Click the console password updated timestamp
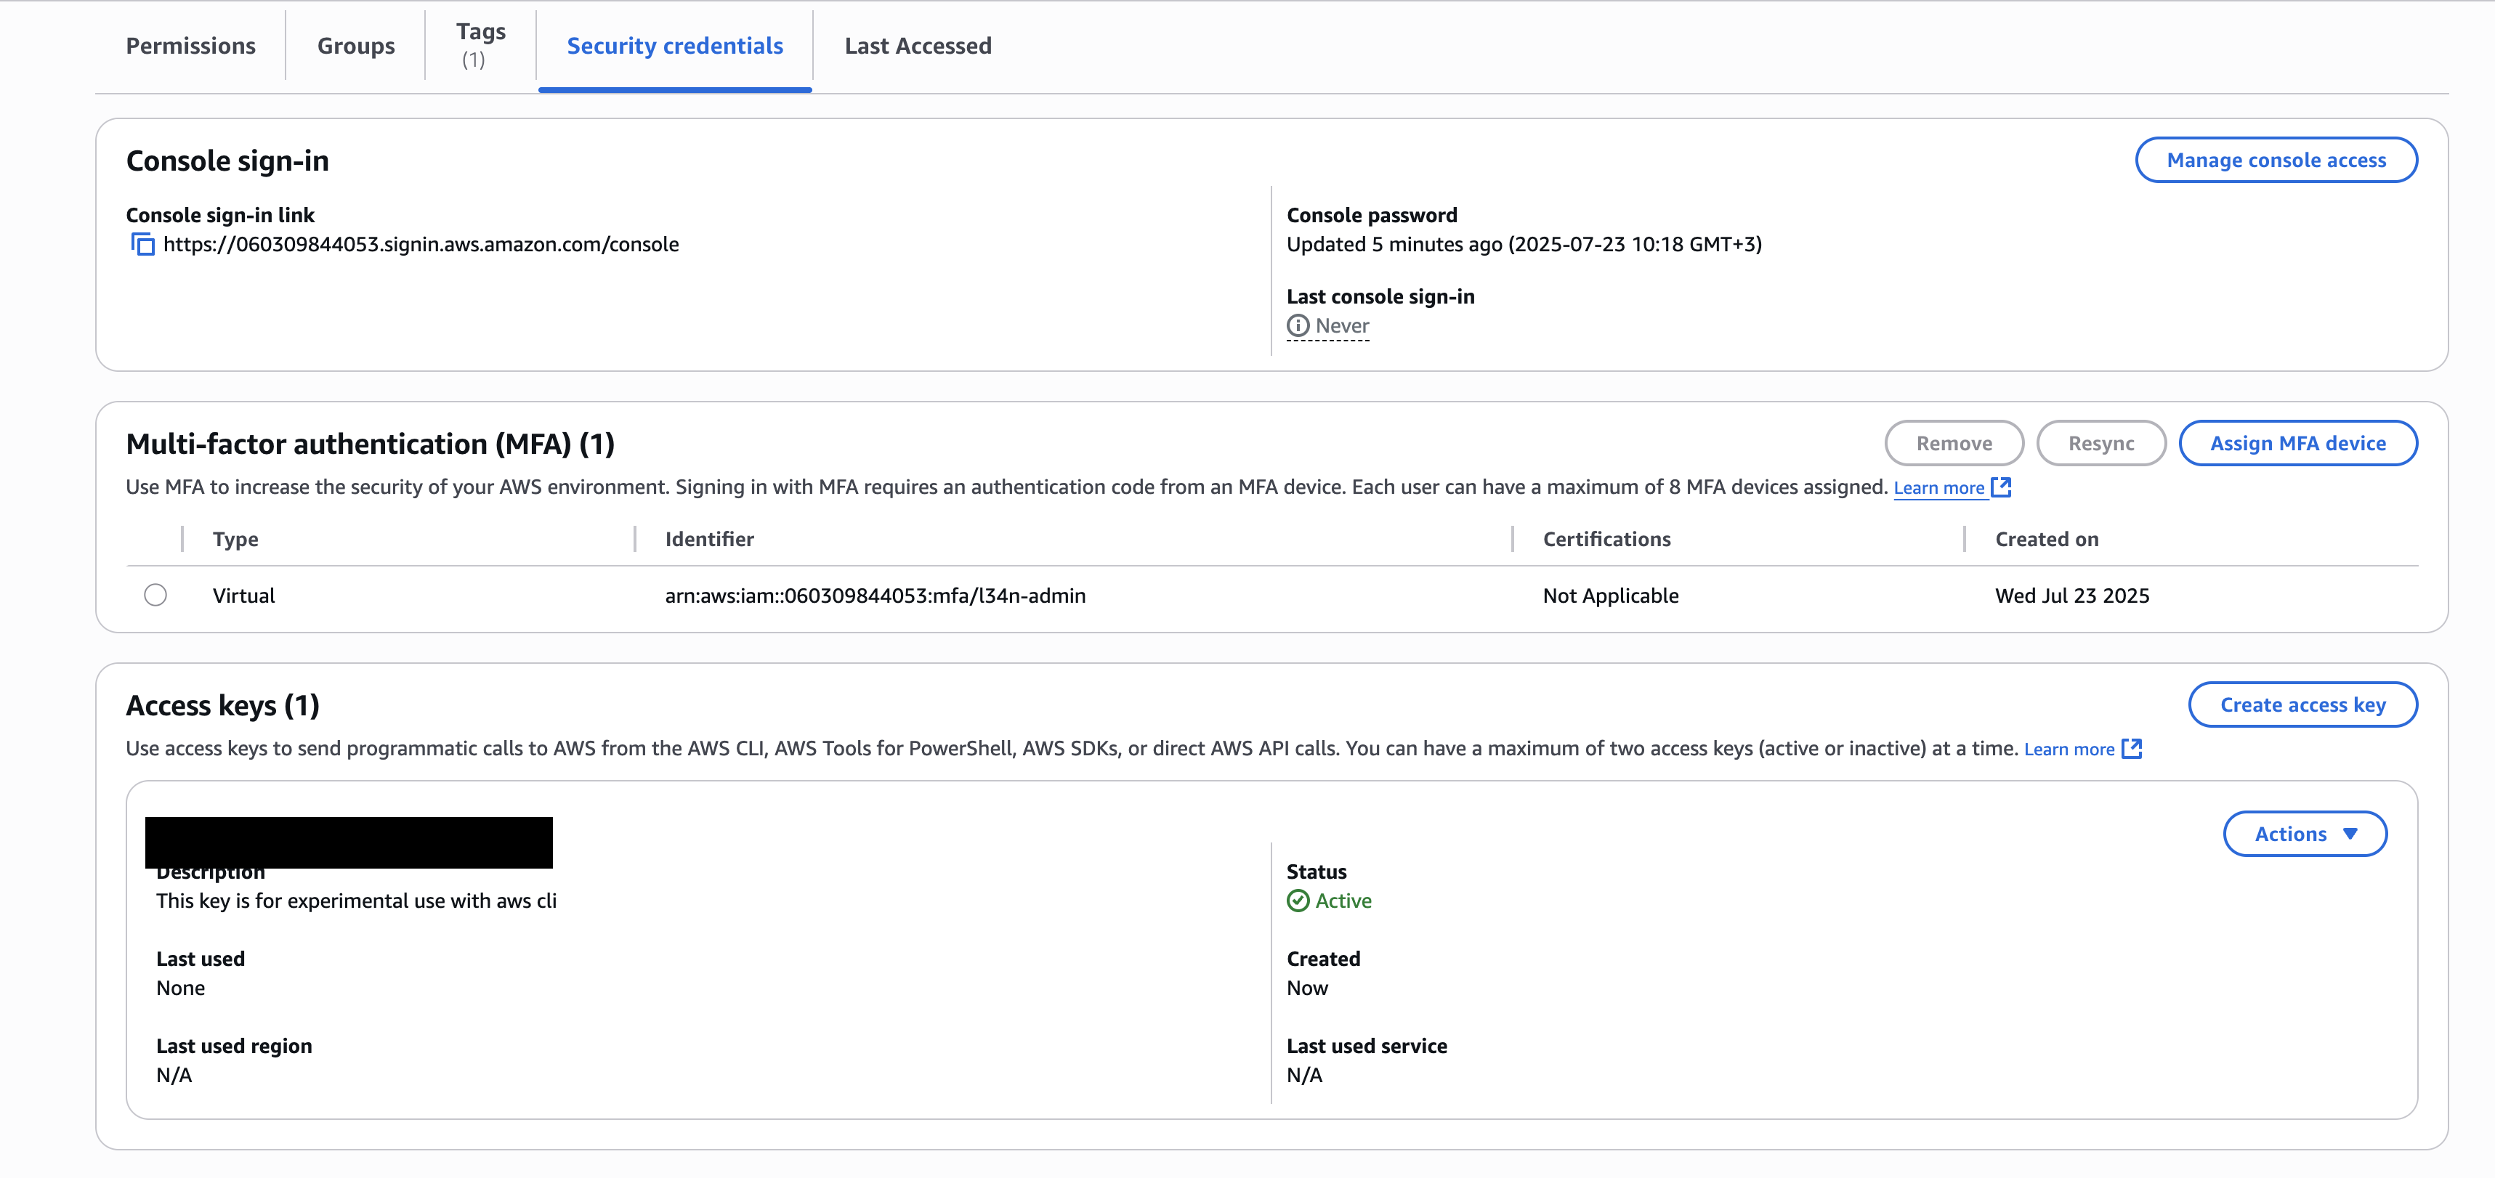Viewport: 2495px width, 1178px height. pos(1524,245)
